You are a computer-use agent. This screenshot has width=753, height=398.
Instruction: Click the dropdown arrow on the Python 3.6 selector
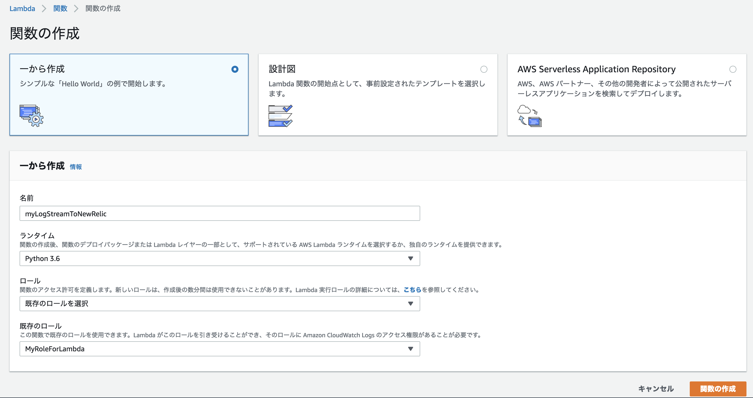pyautogui.click(x=411, y=258)
